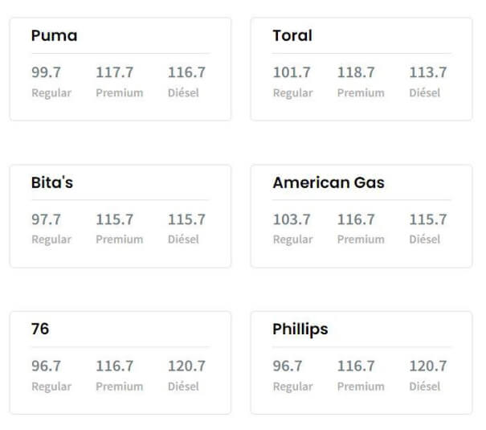
Task: Click the Puma station name
Action: [54, 35]
